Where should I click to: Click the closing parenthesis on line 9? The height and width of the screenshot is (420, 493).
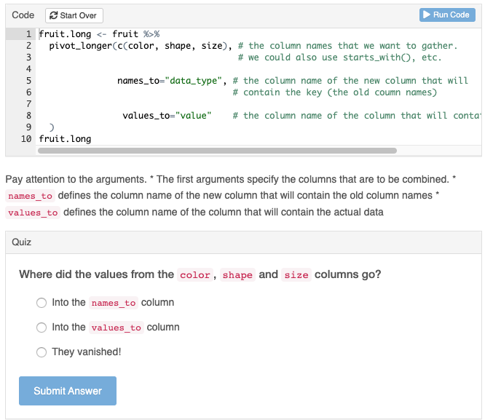pos(52,127)
